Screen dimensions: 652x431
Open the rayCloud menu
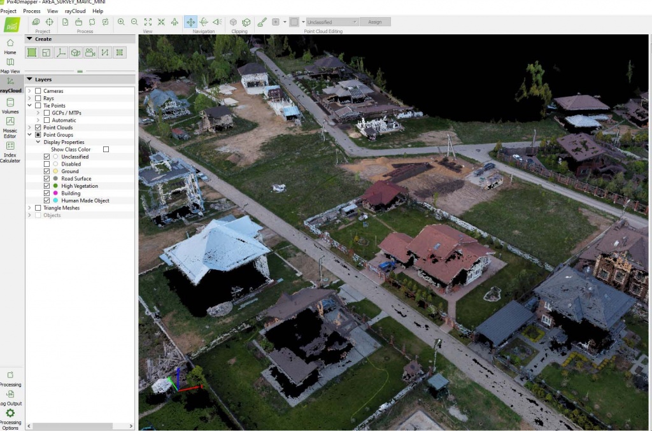pos(75,11)
